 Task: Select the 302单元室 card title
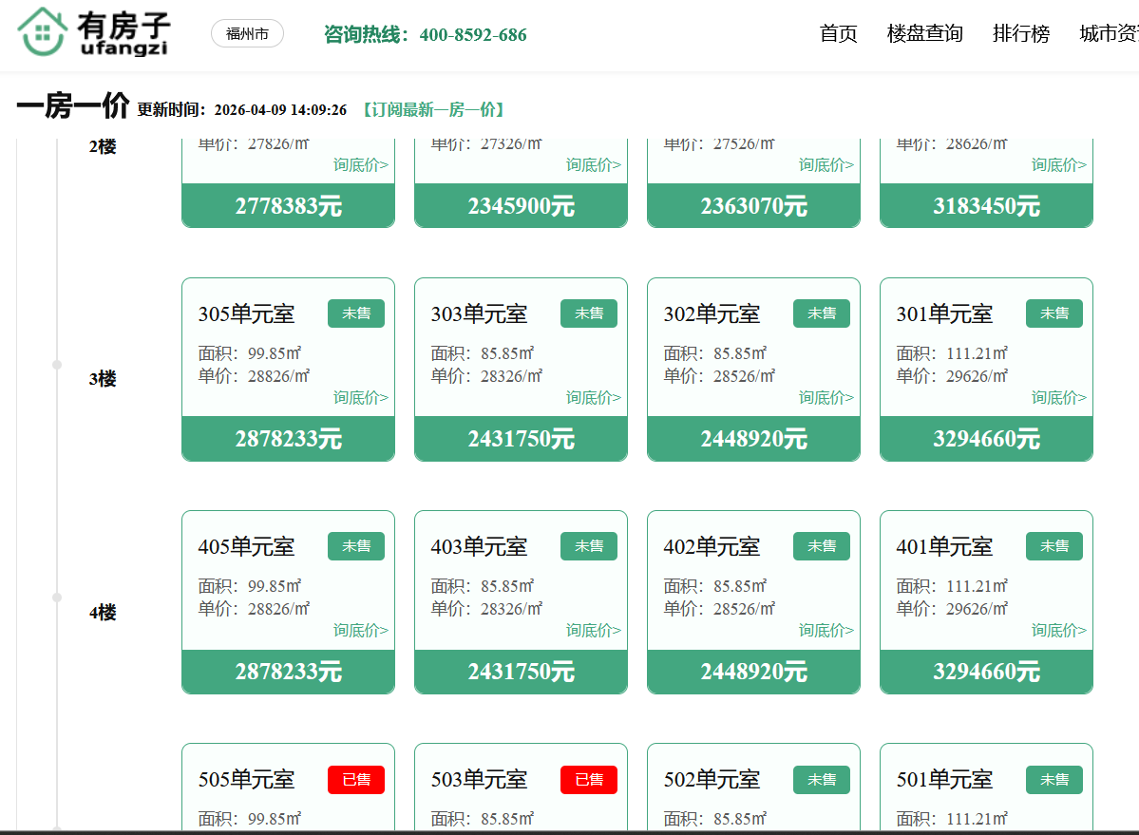(712, 313)
